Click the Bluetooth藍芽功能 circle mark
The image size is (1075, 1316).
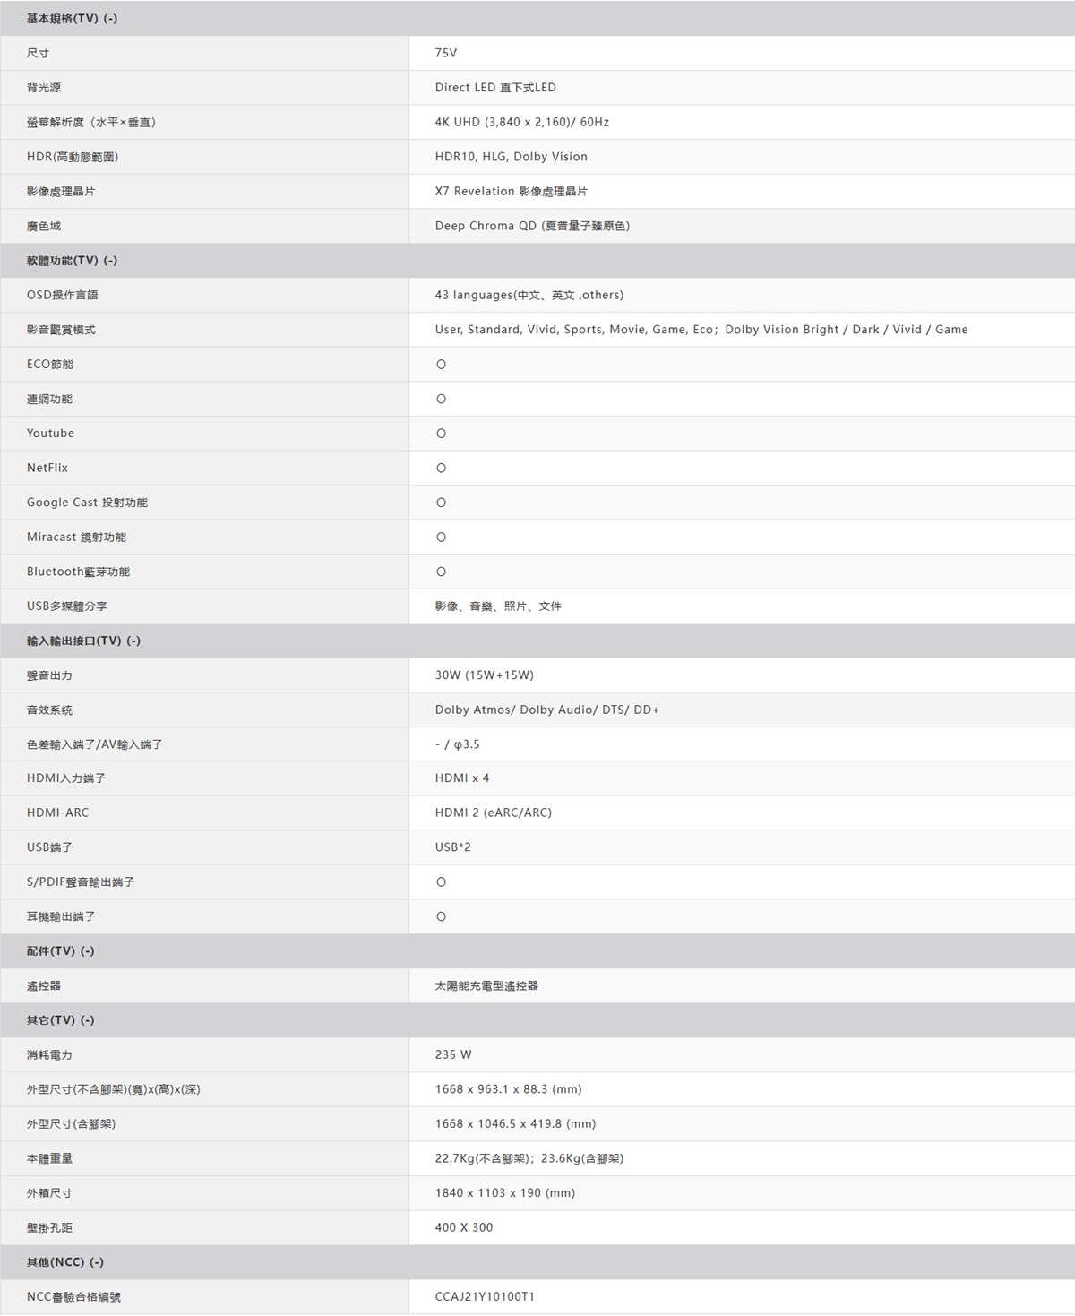tap(441, 572)
